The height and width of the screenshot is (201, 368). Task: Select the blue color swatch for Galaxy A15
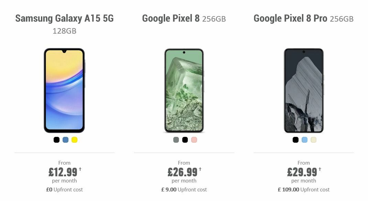[65, 140]
